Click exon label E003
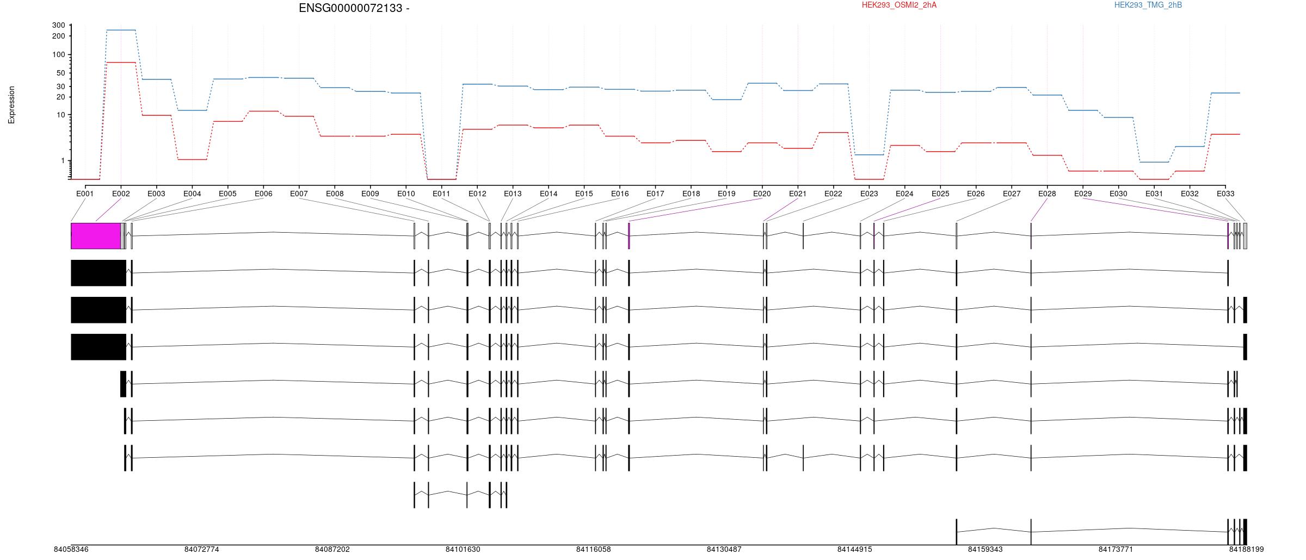The height and width of the screenshot is (560, 1306). pyautogui.click(x=156, y=194)
